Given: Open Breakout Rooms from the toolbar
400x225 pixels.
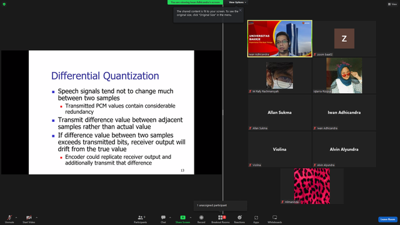Looking at the screenshot, I should click(221, 219).
